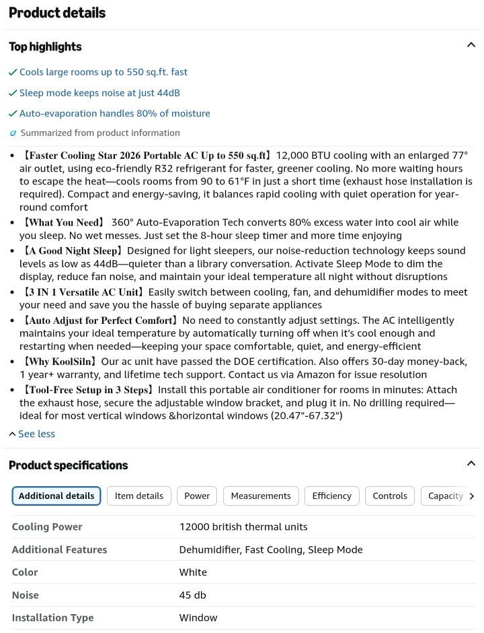Click checkmark icon beside Cools large rooms

point(13,72)
